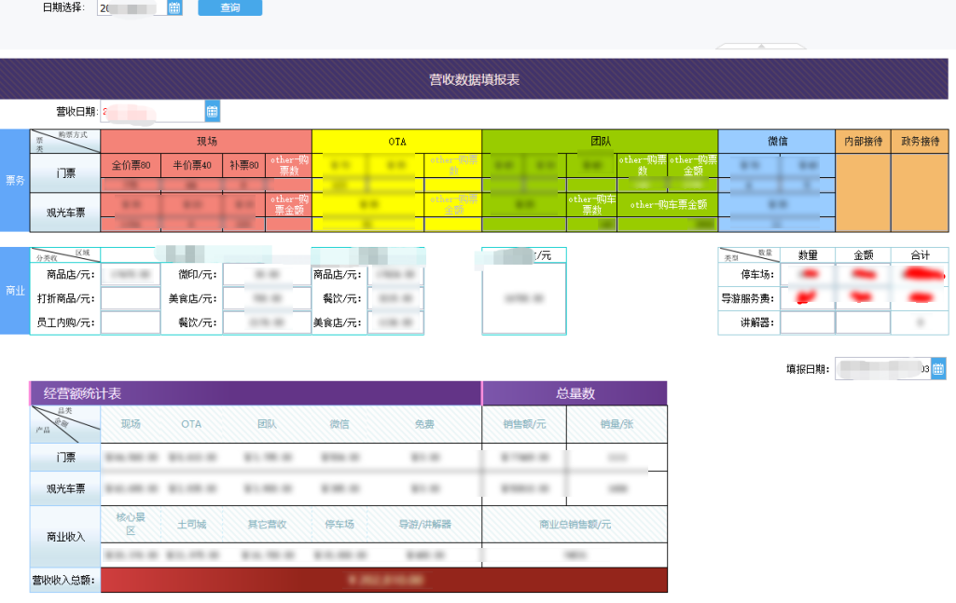Image resolution: width=956 pixels, height=603 pixels.
Task: Select the OTA column header in ticket table
Action: [397, 142]
